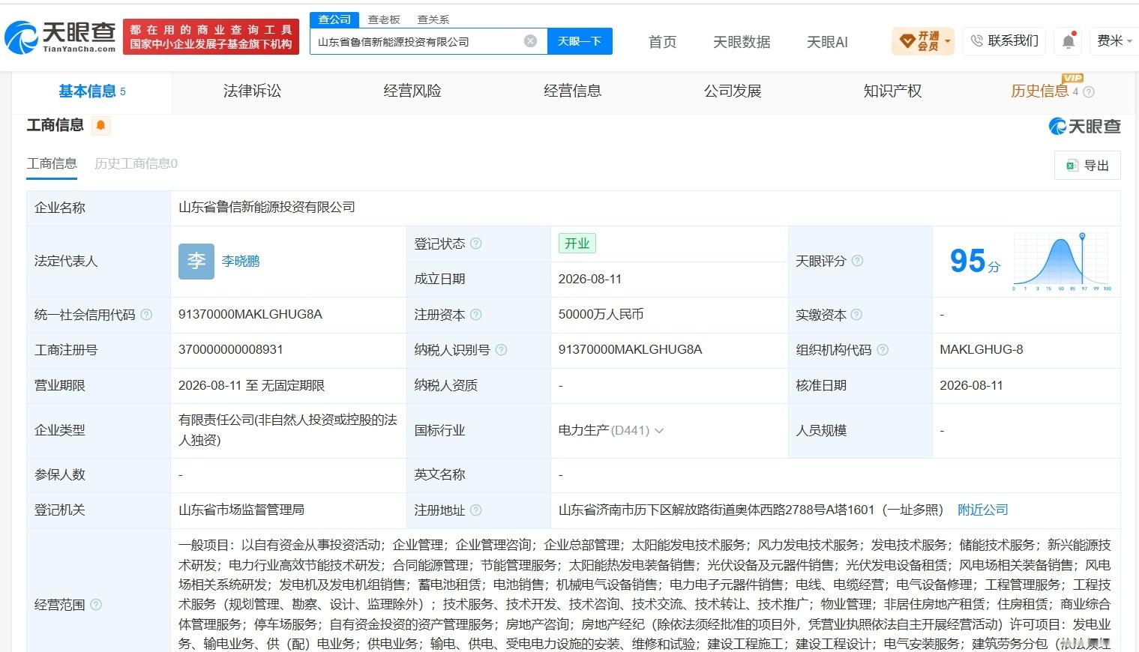Screen dimensions: 1139x652
Task: Open help icon next to 组织机构代码
Action: tap(883, 350)
